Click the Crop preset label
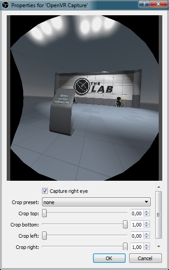The width and height of the screenshot is (169, 270). coord(25,202)
